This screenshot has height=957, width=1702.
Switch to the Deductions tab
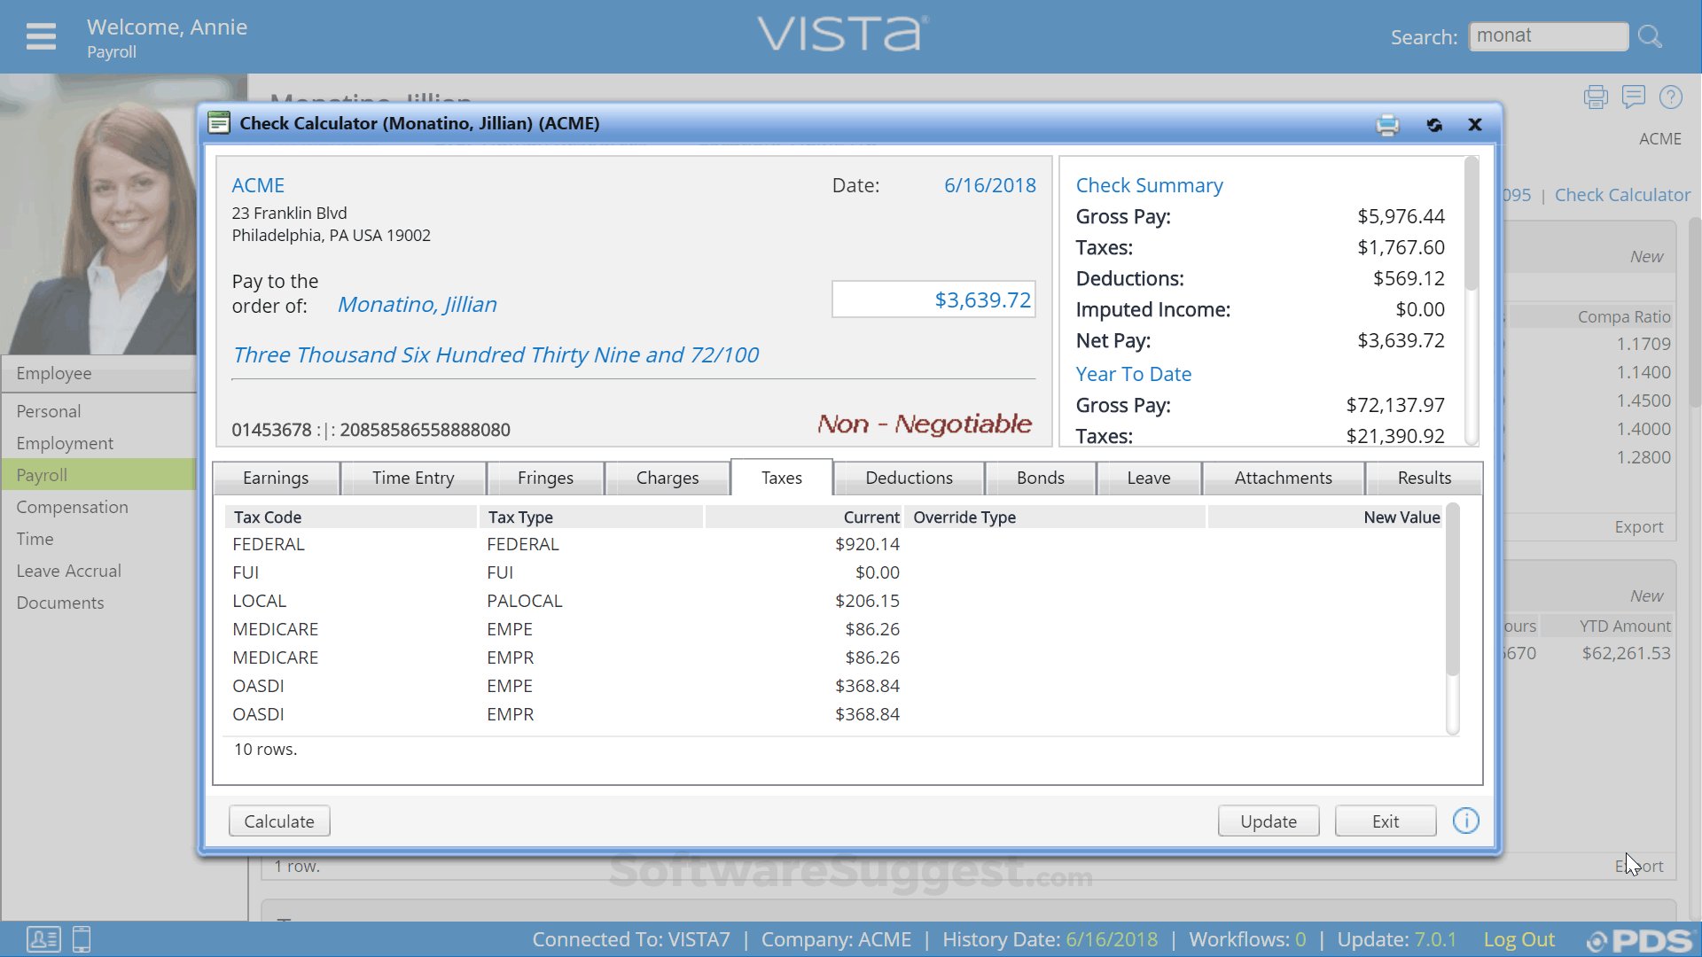click(x=909, y=478)
